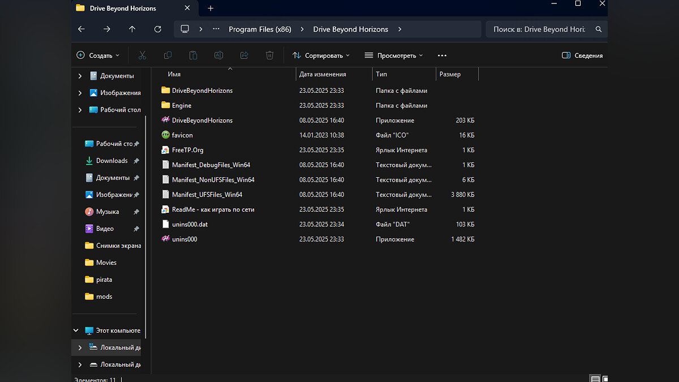Open the three-dots more options menu
679x382 pixels.
click(x=442, y=55)
